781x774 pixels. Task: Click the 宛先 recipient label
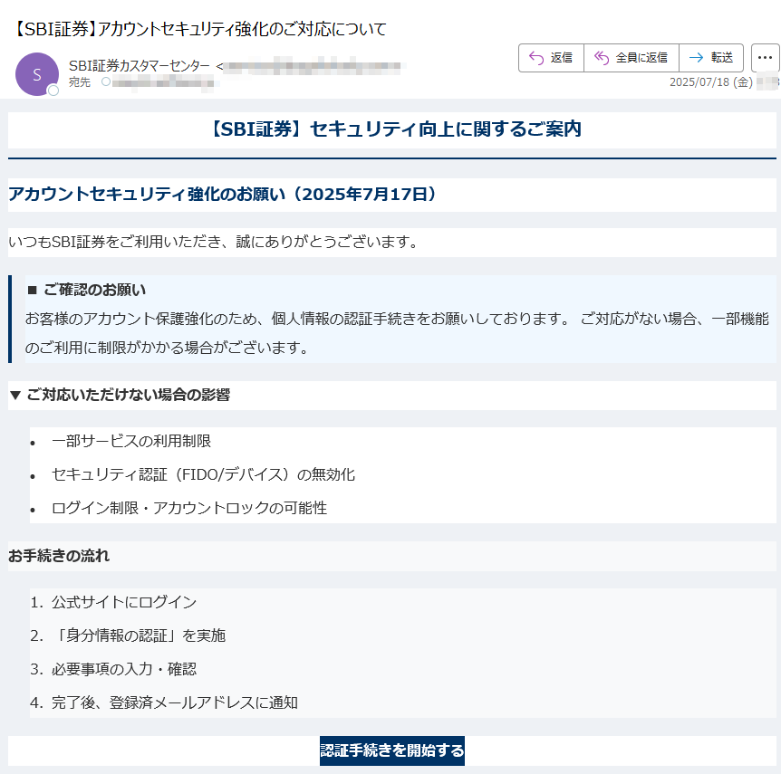coord(79,82)
